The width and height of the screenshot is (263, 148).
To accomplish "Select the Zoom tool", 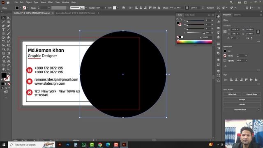I will click(8, 69).
